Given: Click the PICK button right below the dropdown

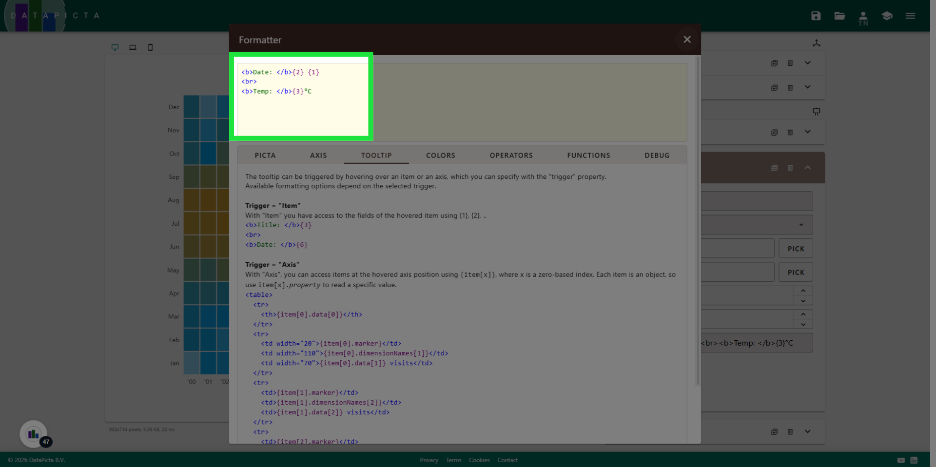Looking at the screenshot, I should (796, 249).
